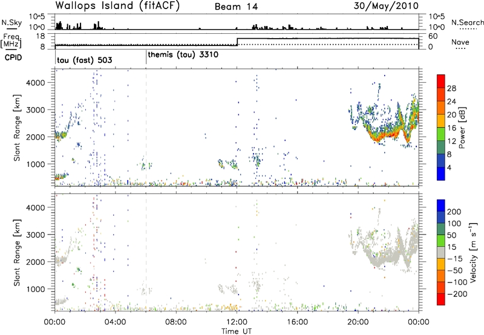Screen dimensions: 484x335
Task: Click the 'tau (fast) 503' annotation
Action: [85, 60]
